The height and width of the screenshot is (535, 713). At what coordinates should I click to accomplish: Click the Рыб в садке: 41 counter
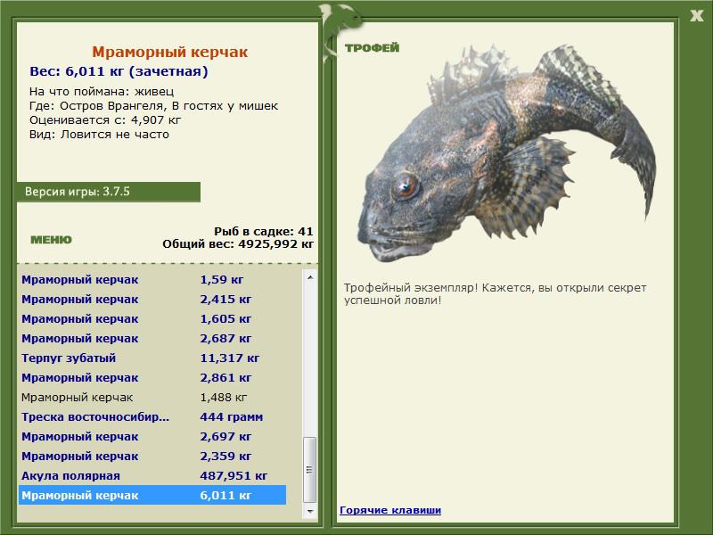(x=264, y=231)
